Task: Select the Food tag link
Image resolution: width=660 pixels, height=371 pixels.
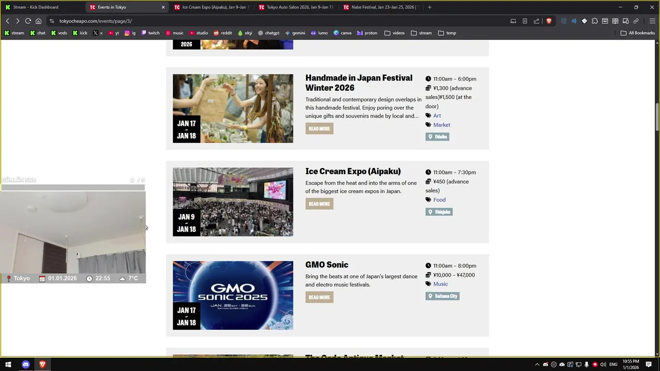Action: click(439, 199)
